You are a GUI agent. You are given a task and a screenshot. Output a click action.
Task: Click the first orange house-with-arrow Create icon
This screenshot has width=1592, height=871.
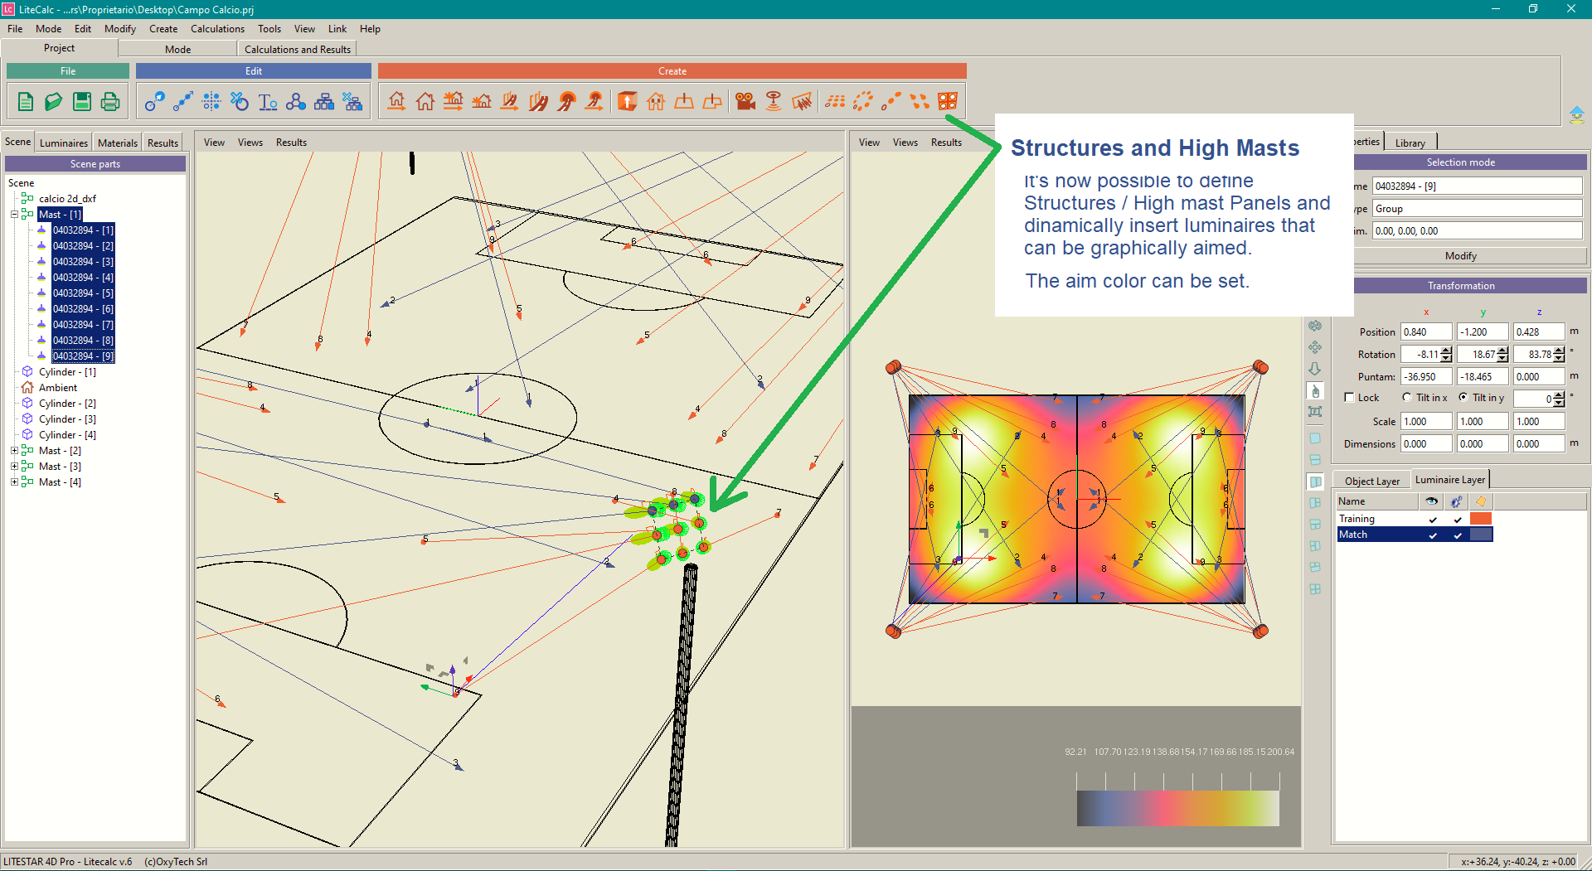(x=397, y=101)
